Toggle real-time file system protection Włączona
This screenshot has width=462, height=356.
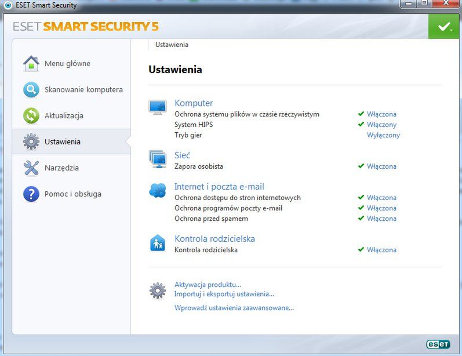pos(381,114)
